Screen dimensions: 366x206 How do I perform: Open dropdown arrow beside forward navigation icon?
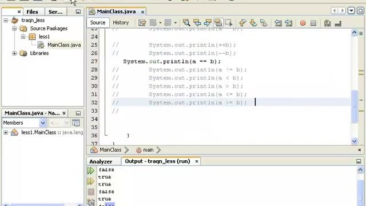point(176,23)
